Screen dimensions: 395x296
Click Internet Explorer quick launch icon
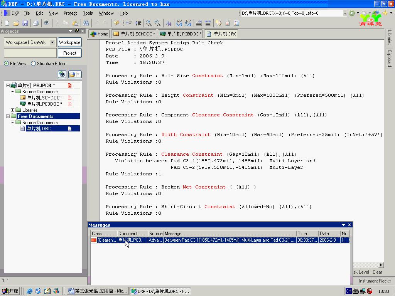29,291
